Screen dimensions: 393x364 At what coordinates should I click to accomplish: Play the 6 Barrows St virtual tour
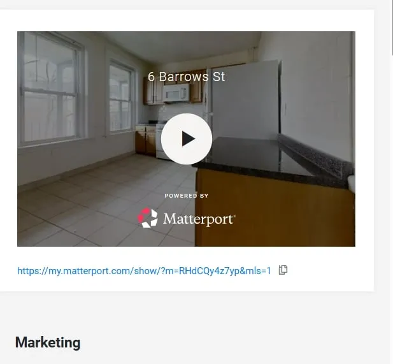coord(186,139)
